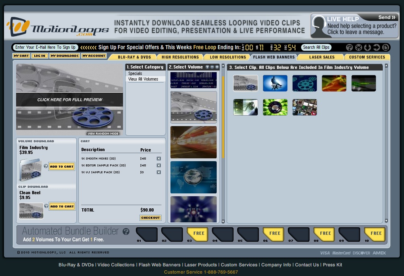Screen dimensions: 404x276
Task: Select Specials category
Action: [x=146, y=74]
